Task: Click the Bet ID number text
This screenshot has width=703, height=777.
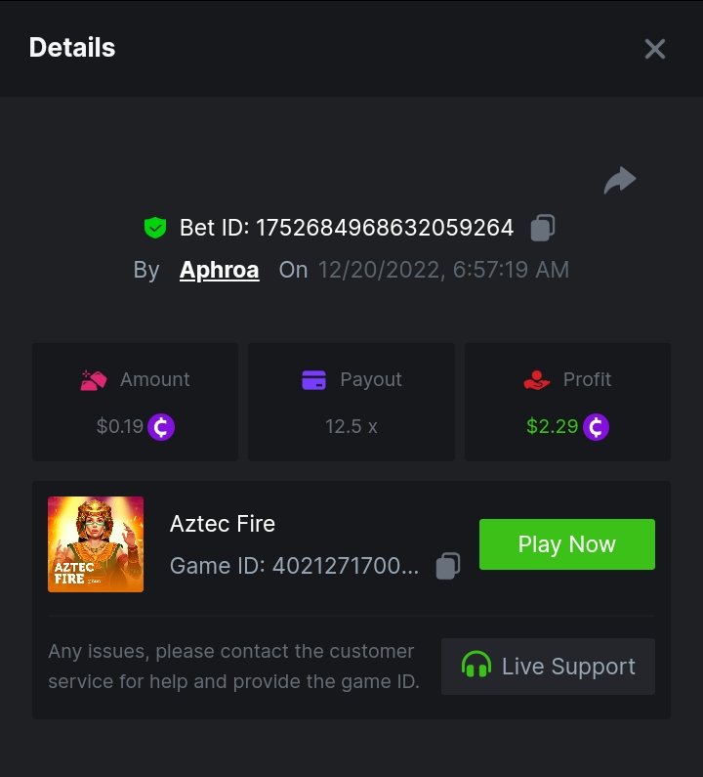Action: 385,229
